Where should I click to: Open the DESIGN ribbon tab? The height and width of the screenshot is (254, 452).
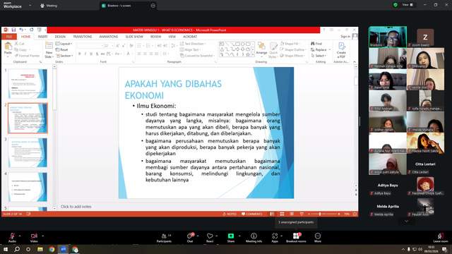60,37
